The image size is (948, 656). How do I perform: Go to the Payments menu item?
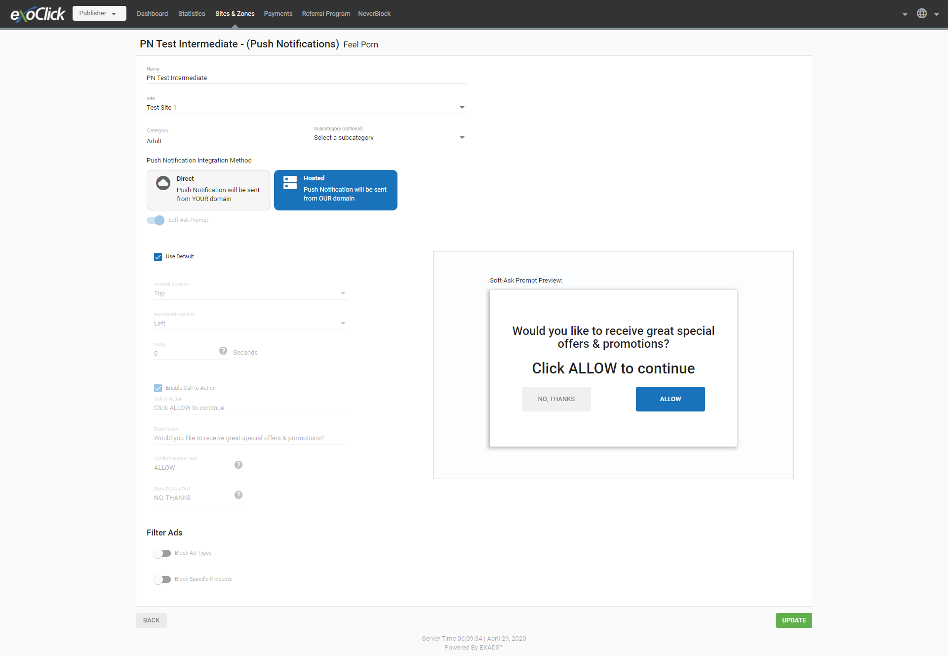278,14
